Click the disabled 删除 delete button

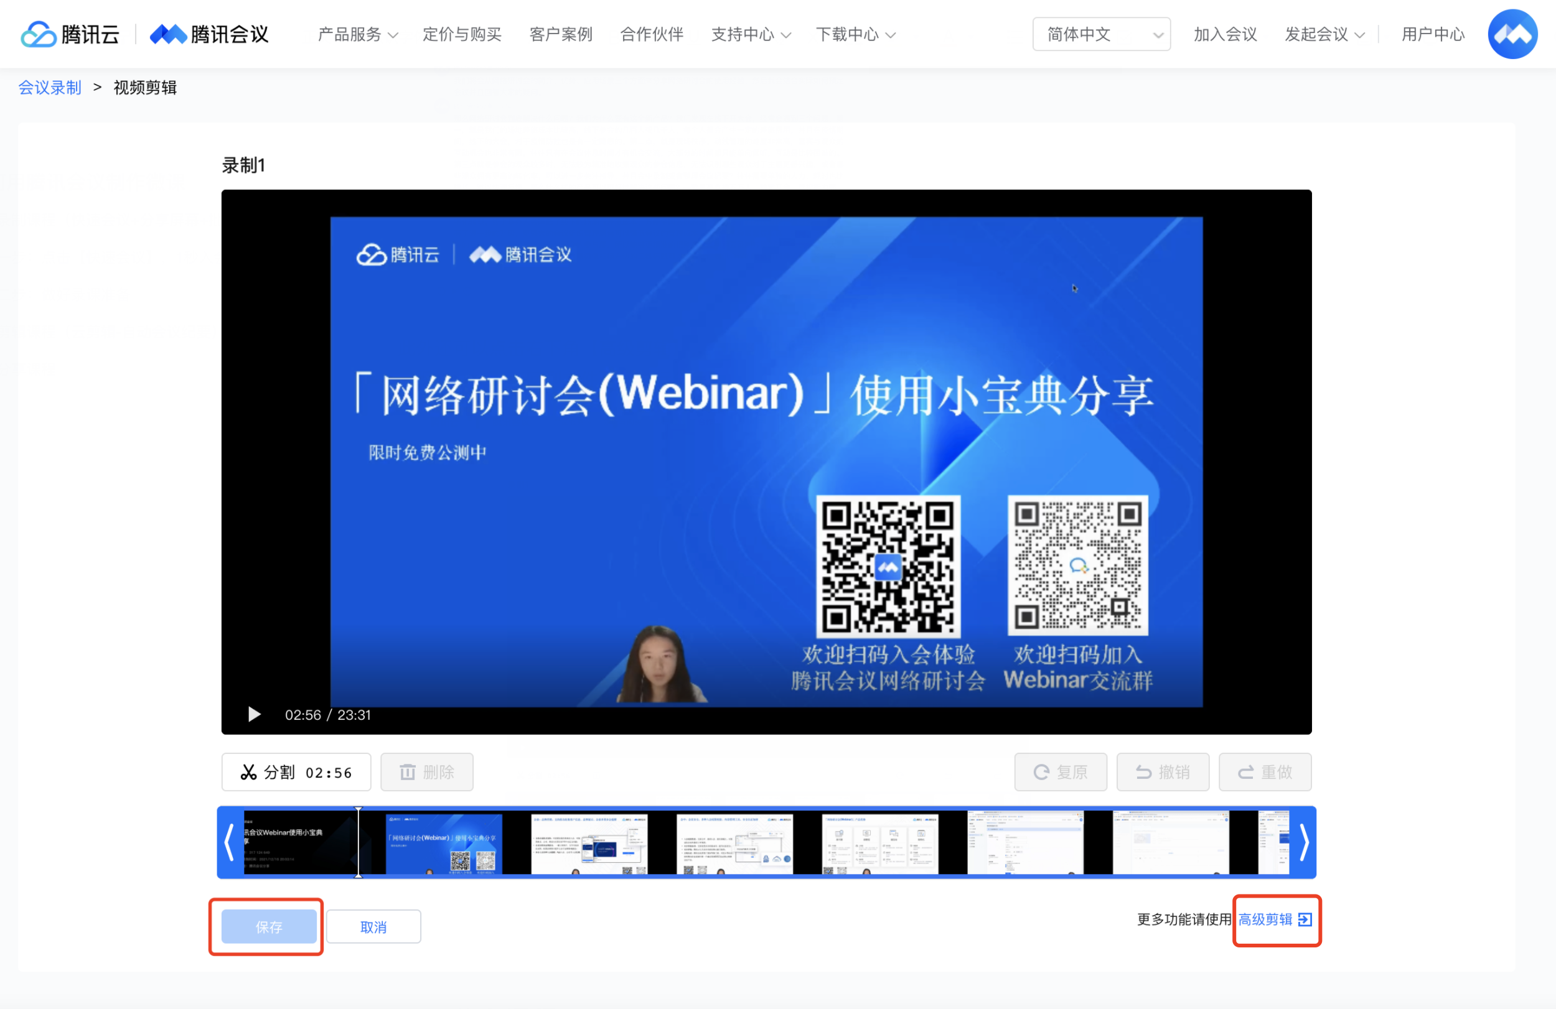427,772
